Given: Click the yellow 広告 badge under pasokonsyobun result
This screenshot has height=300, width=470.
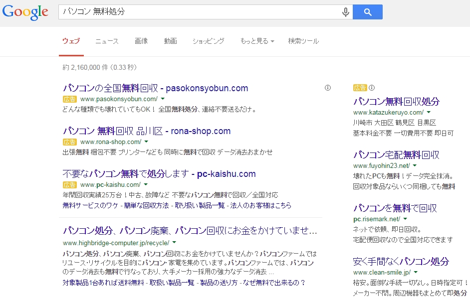Looking at the screenshot, I should [x=70, y=99].
